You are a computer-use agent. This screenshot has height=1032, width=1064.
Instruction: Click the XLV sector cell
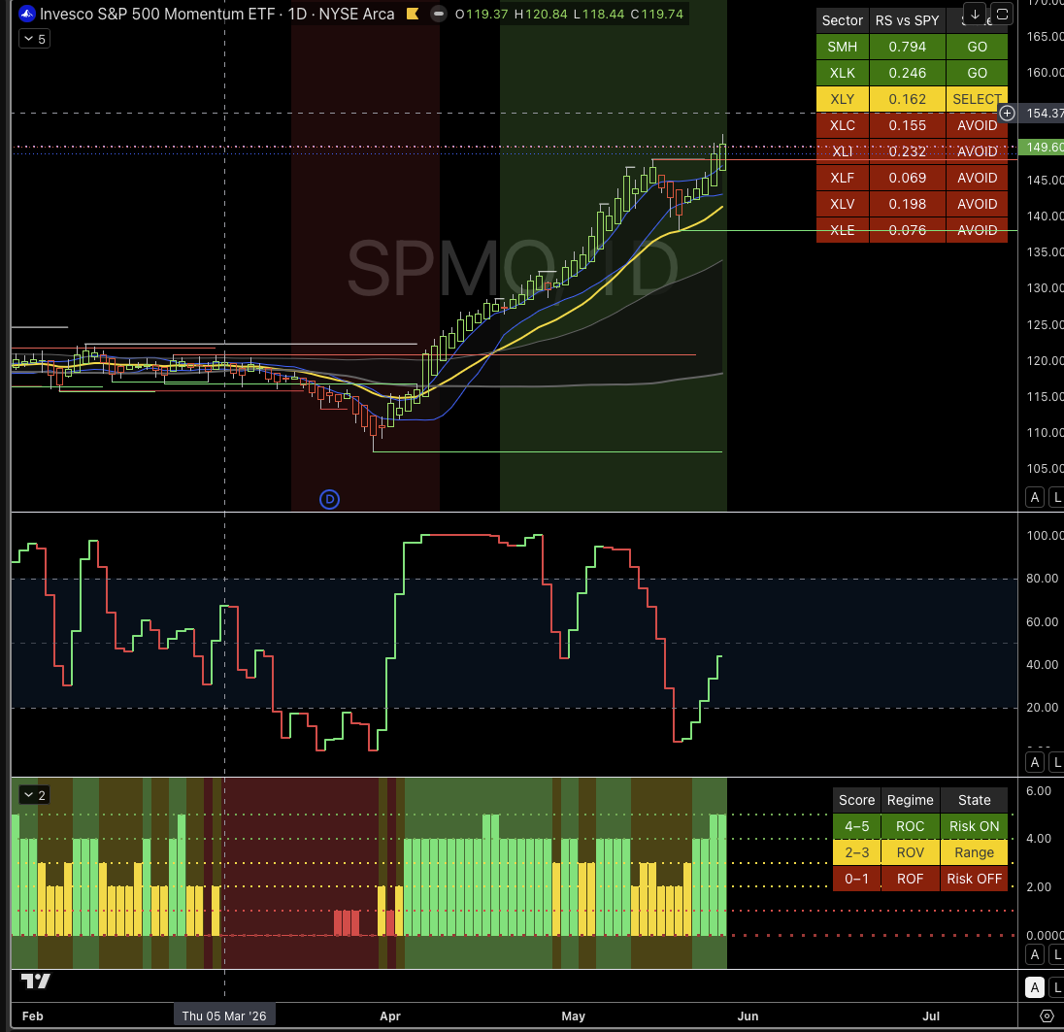tap(842, 204)
